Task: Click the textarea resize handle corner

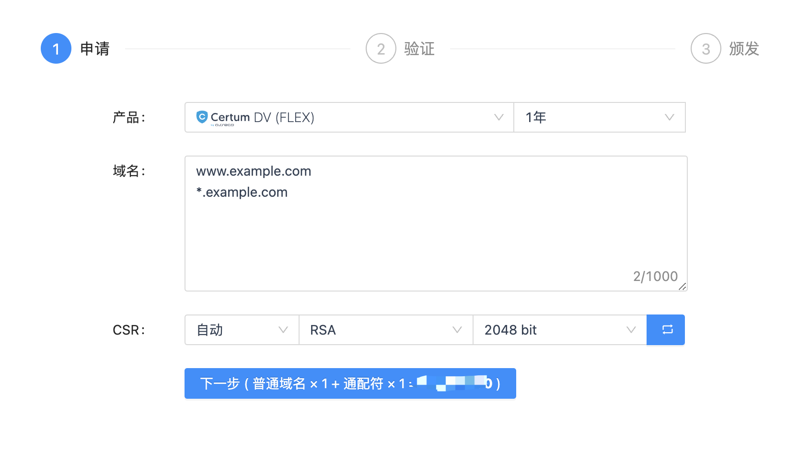Action: point(683,287)
